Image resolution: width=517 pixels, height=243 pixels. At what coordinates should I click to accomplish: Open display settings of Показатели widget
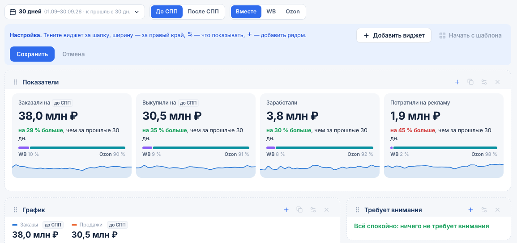(484, 82)
